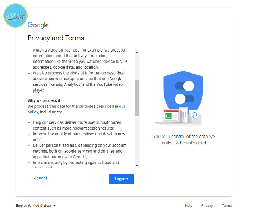Screen dimensions: 261x212
Task: Click the Google logo
Action: (38, 25)
